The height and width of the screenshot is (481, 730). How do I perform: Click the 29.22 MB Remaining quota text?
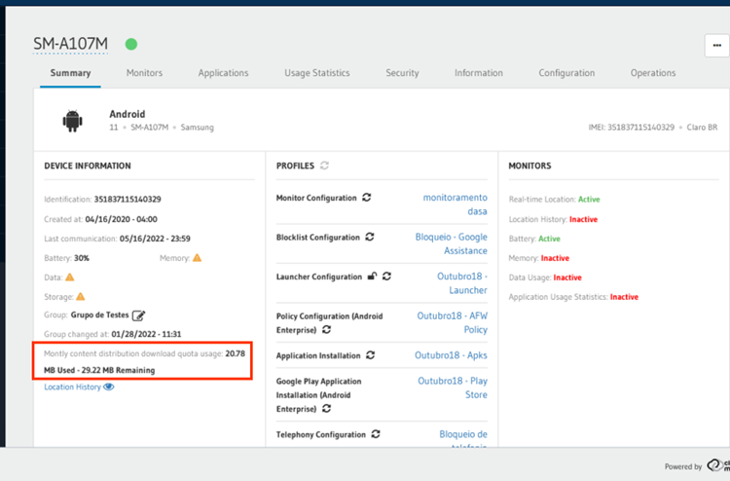tap(118, 370)
